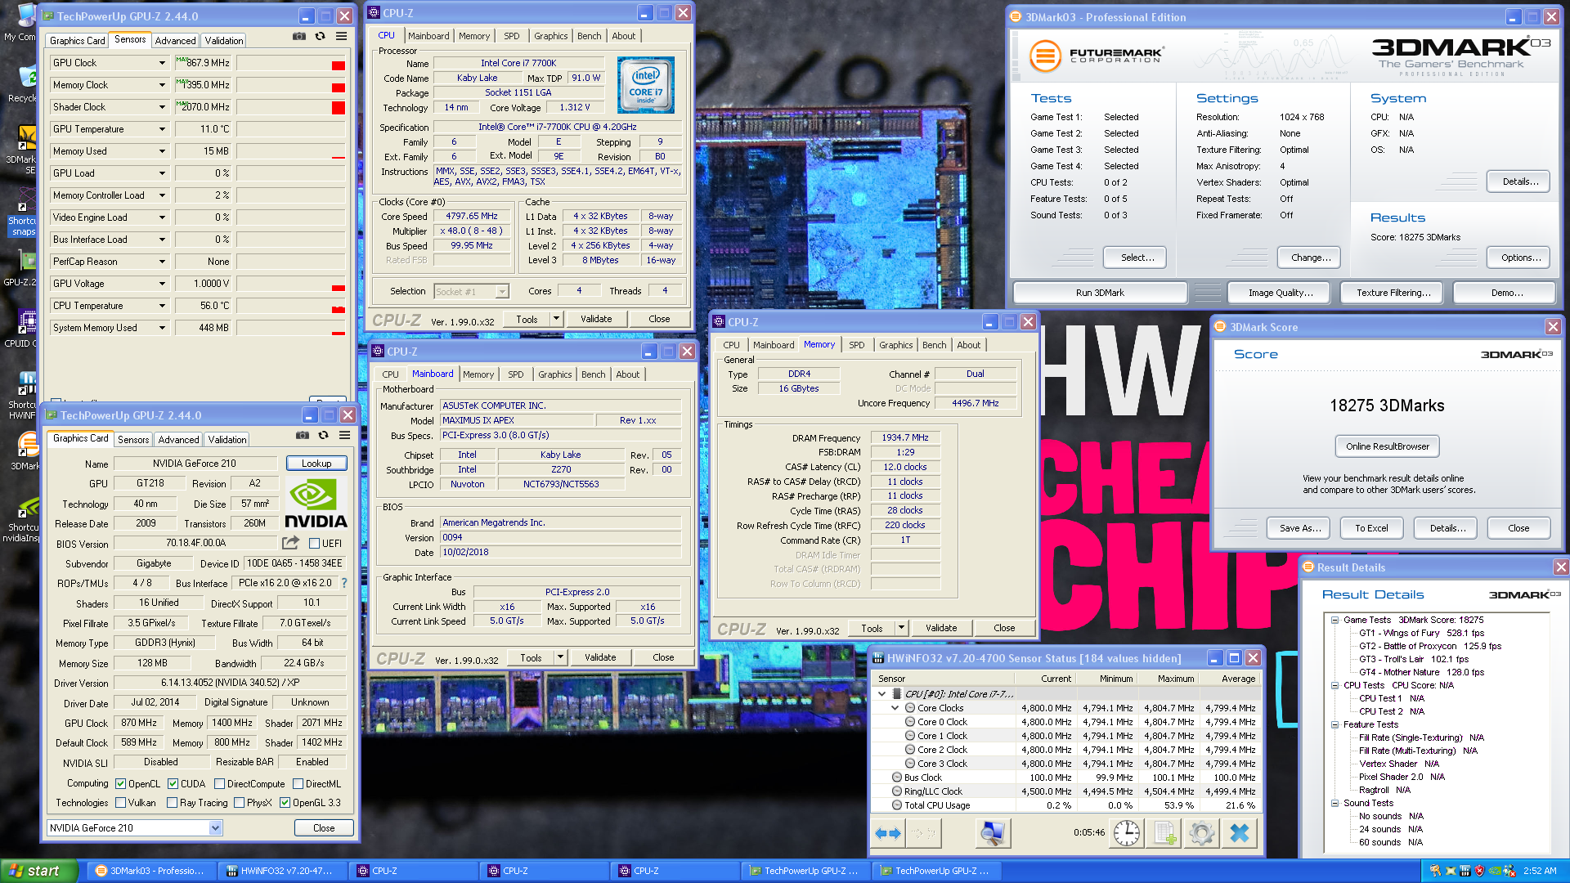
Task: Open the GPU Clock sensor dropdown
Action: tap(162, 63)
